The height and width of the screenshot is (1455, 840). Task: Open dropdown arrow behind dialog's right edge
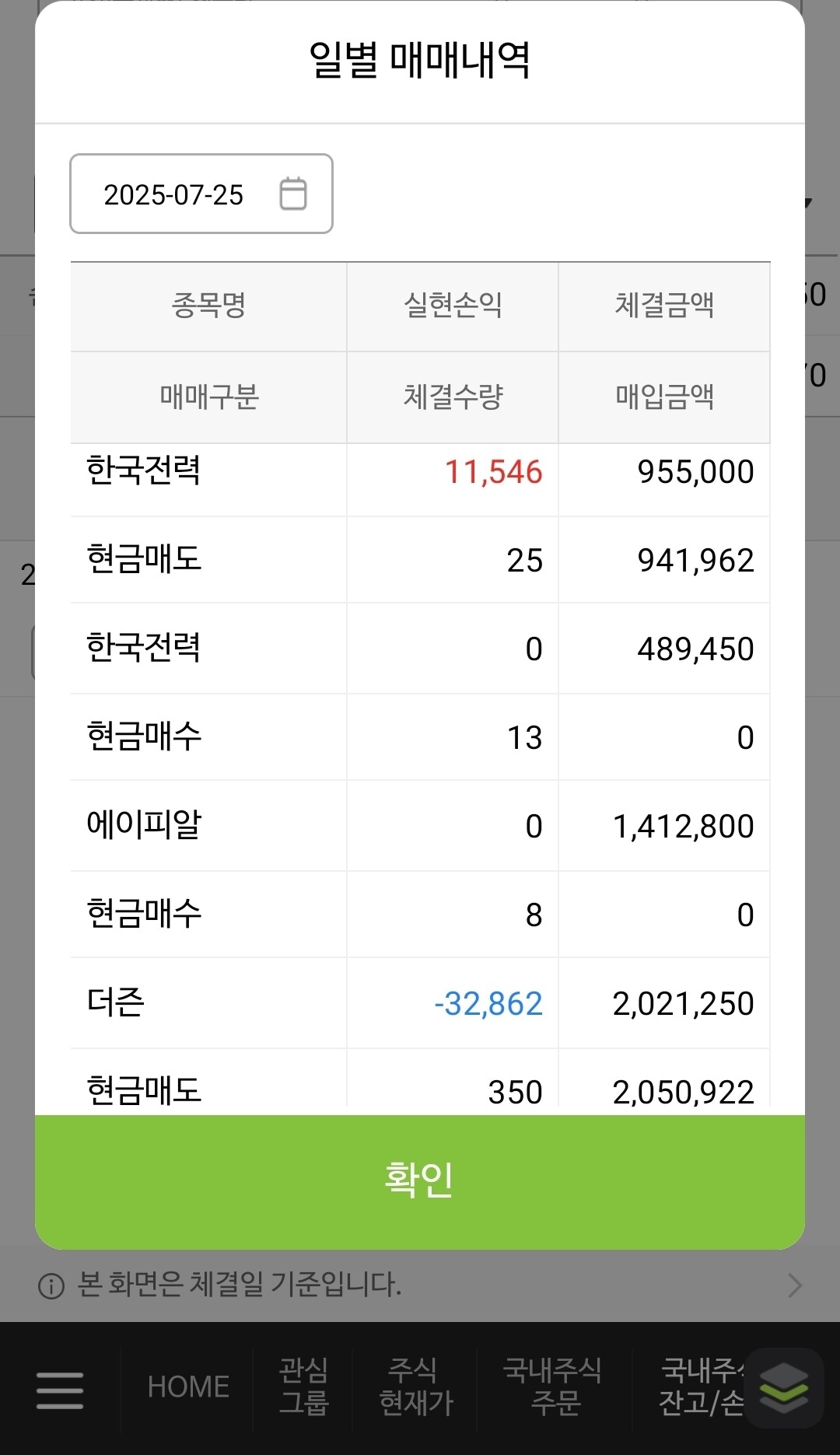click(808, 204)
